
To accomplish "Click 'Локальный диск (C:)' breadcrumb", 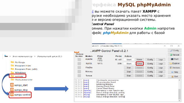I will (49, 56).
